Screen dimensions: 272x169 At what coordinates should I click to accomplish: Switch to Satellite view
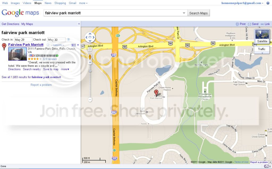(x=262, y=36)
